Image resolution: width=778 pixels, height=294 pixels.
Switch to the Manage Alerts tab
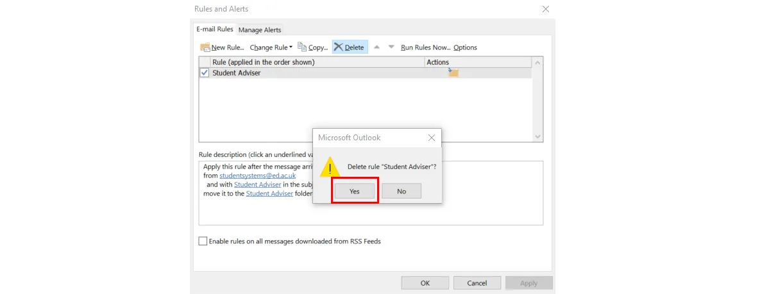pyautogui.click(x=260, y=29)
